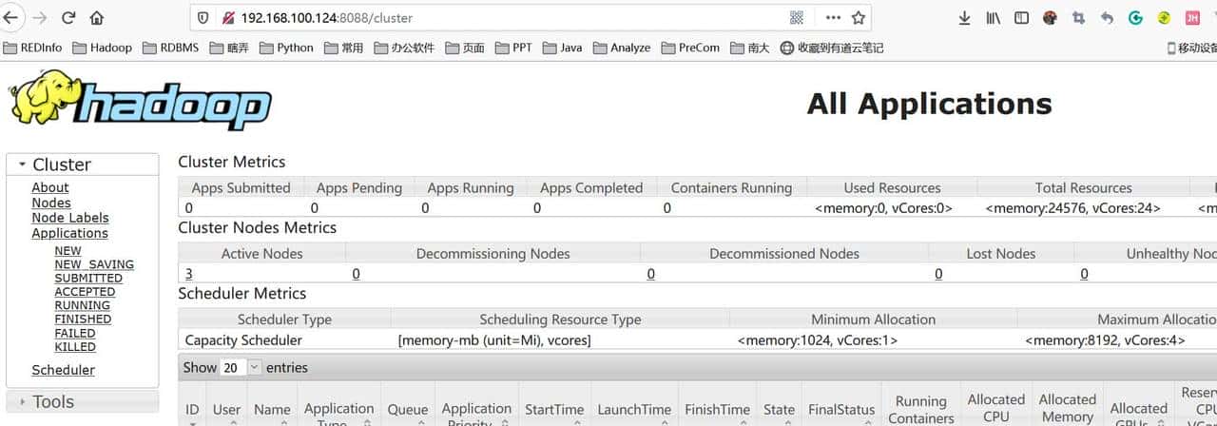Sort the table by State column
This screenshot has height=426, width=1217.
point(779,410)
